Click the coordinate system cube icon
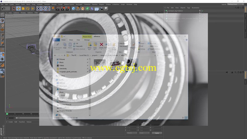Screen dimensions: 247x139 pyautogui.click(x=53, y=8)
